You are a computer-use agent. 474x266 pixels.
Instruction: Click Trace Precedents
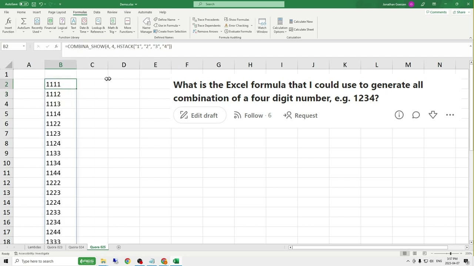(x=206, y=20)
